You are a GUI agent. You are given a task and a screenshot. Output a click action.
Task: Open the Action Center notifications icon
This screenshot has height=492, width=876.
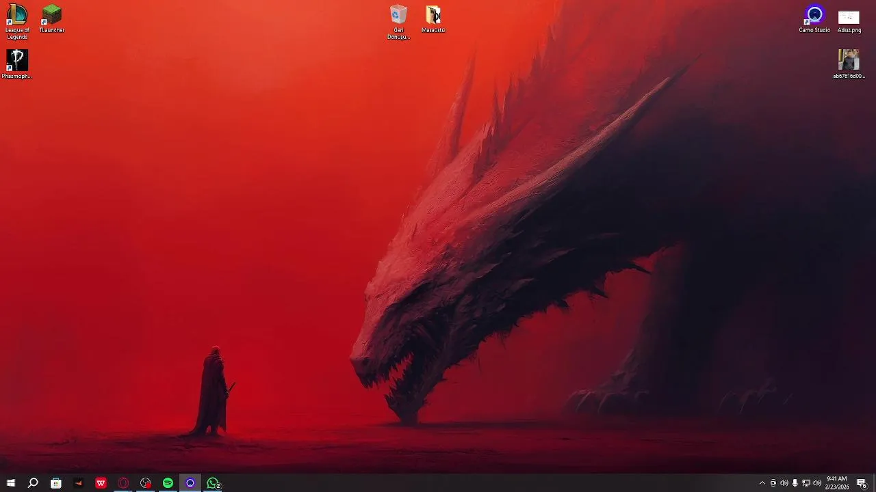(x=862, y=483)
